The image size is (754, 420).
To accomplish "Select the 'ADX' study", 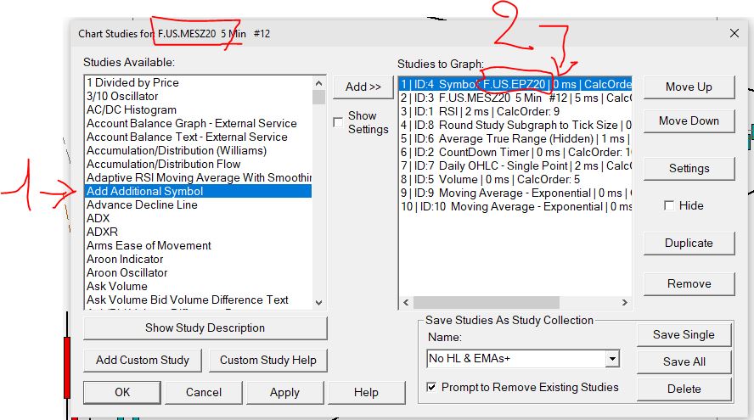I will click(x=198, y=218).
